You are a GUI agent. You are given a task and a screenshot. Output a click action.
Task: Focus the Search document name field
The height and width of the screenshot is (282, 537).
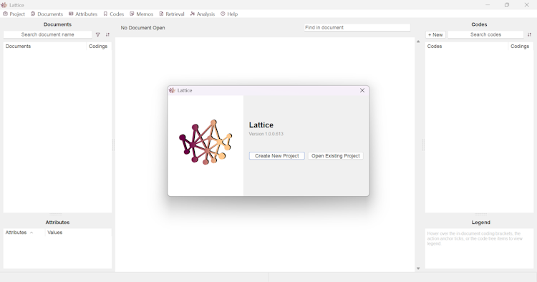pyautogui.click(x=47, y=34)
